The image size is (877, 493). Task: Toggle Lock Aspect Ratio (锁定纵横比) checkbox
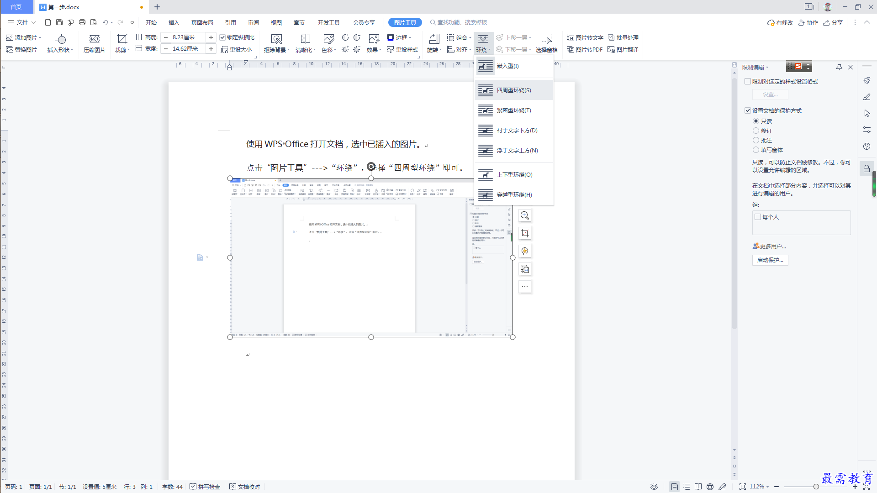(x=222, y=37)
